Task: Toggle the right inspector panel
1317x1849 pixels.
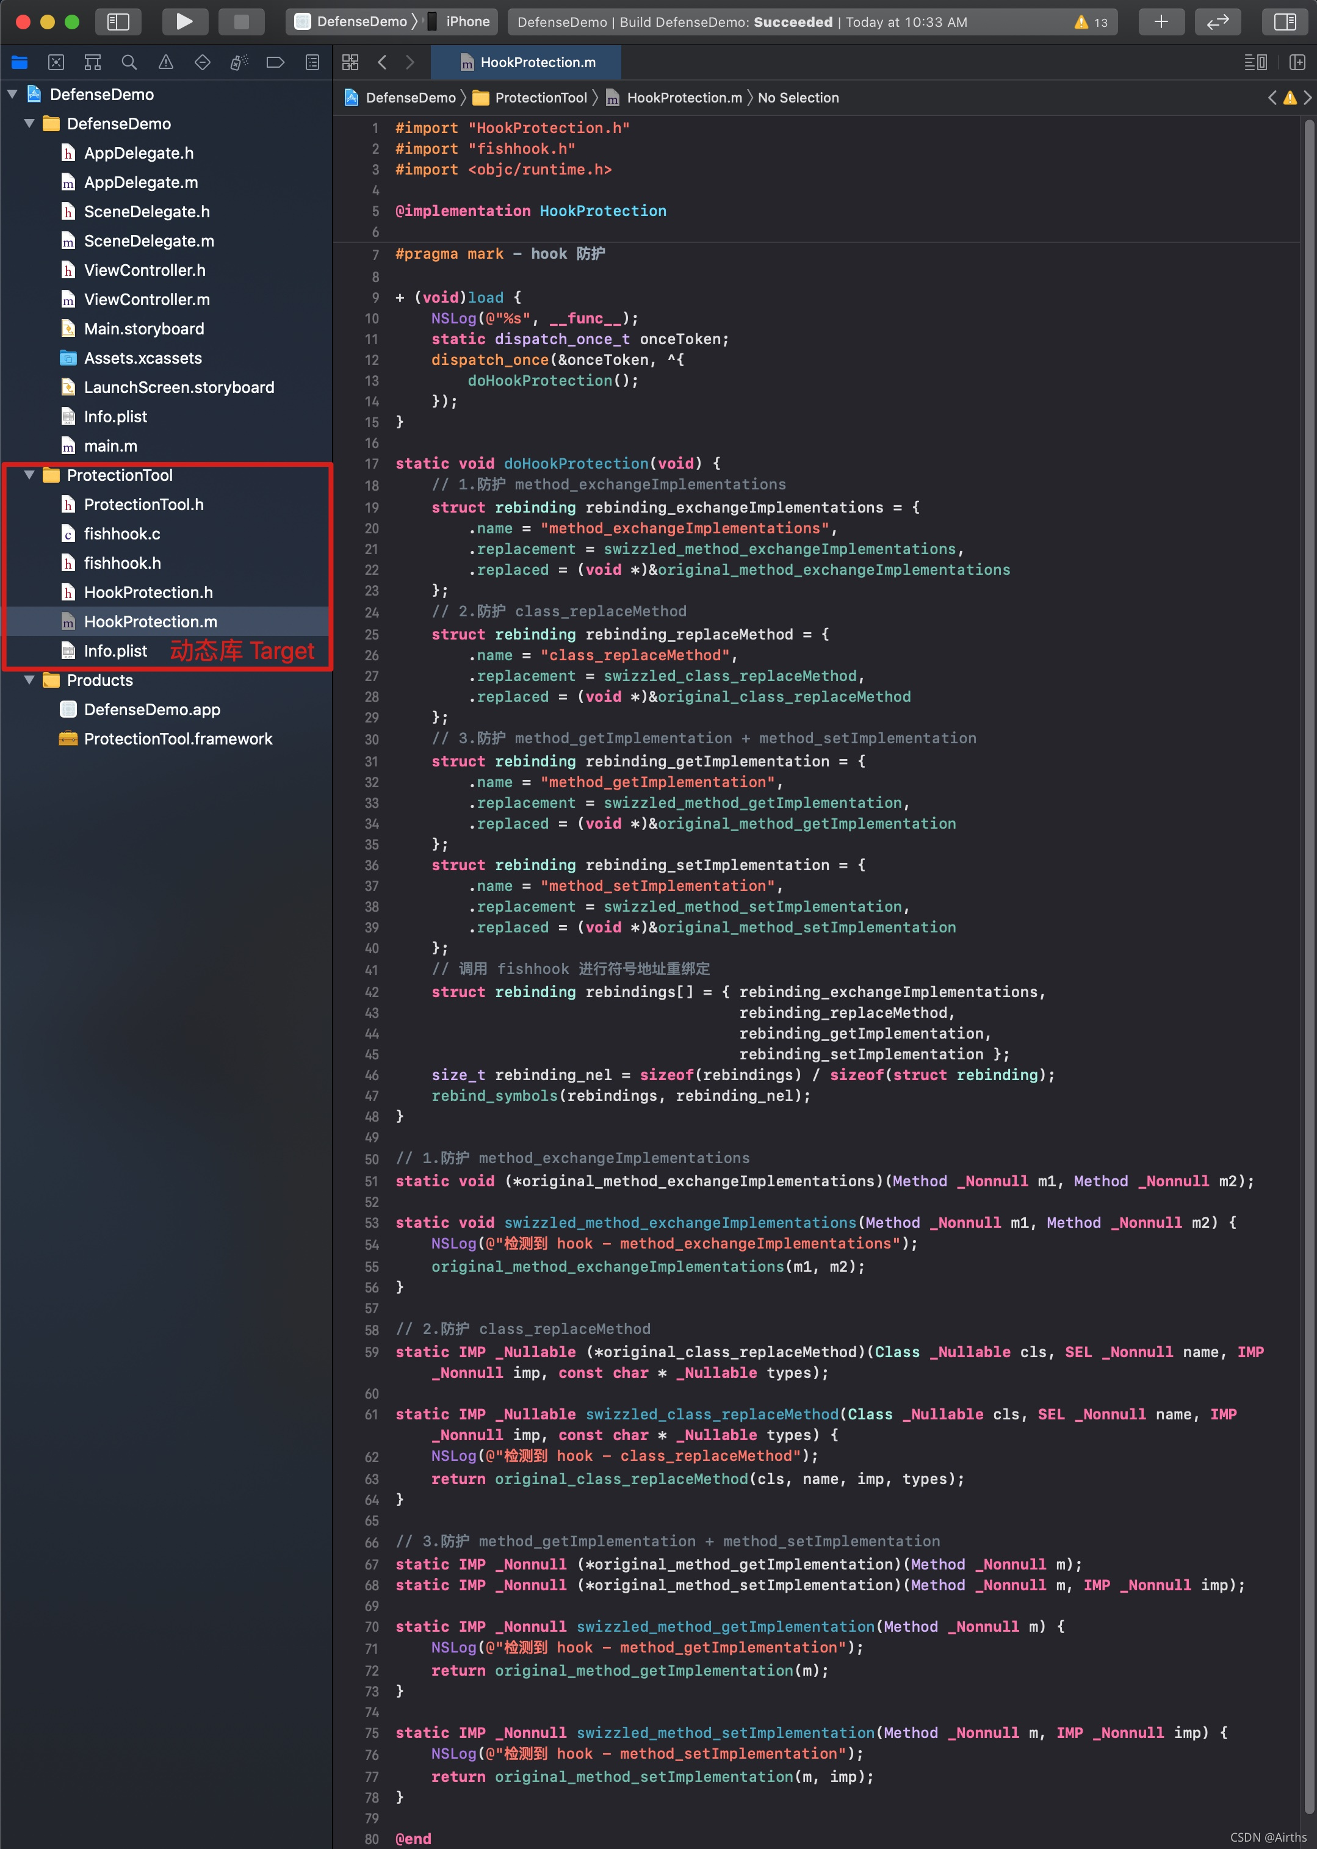Action: (1285, 22)
